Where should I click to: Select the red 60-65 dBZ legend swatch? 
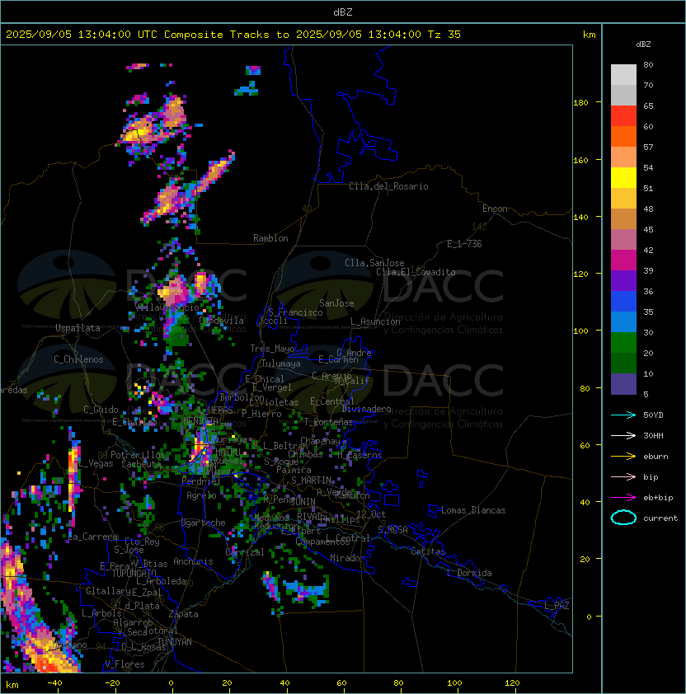coord(623,116)
